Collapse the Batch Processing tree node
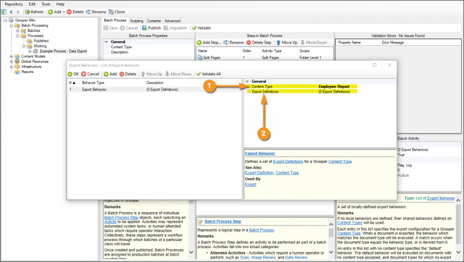 point(11,26)
